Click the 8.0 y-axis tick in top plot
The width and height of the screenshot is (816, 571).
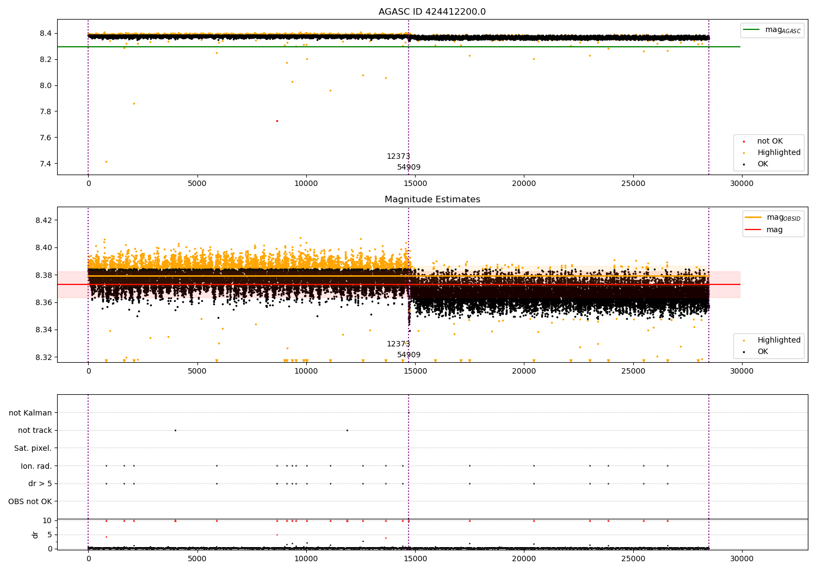[x=46, y=85]
